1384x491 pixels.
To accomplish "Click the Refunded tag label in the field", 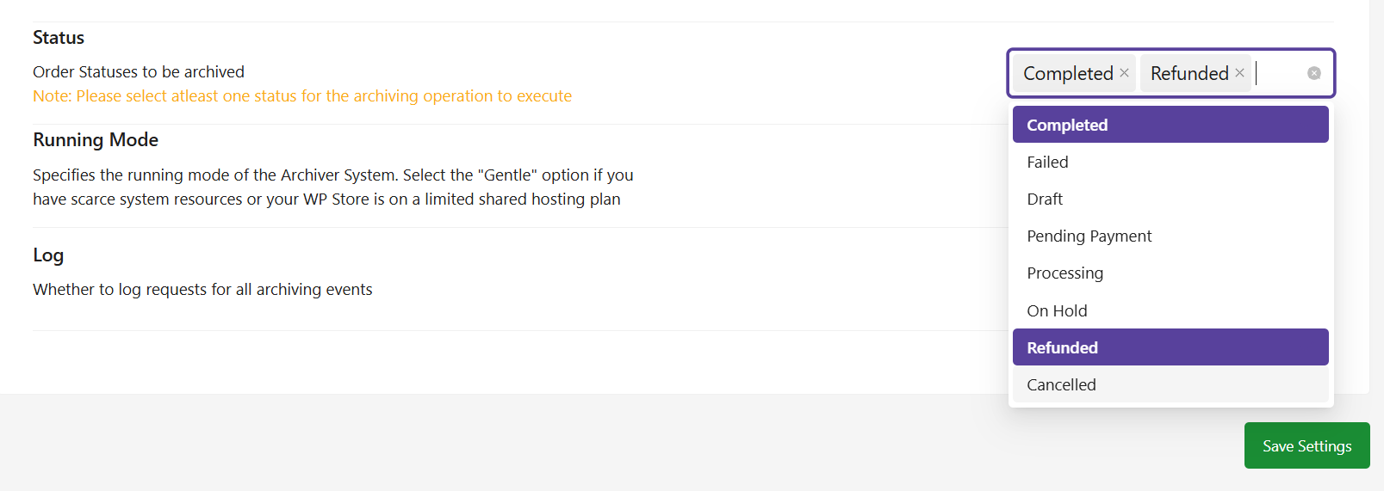I will point(1189,73).
